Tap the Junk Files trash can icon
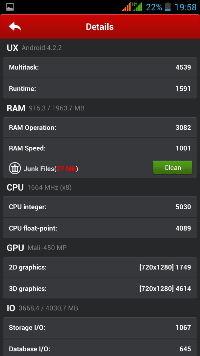The image size is (200, 356). (15, 168)
